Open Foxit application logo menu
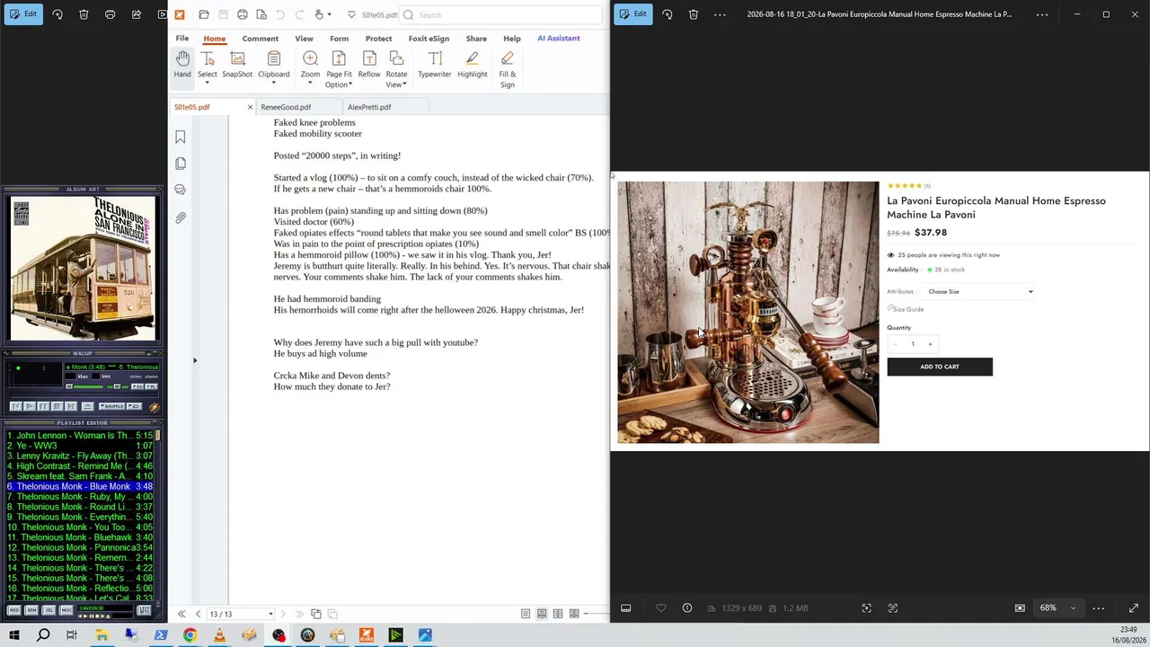This screenshot has width=1150, height=647. (x=180, y=15)
